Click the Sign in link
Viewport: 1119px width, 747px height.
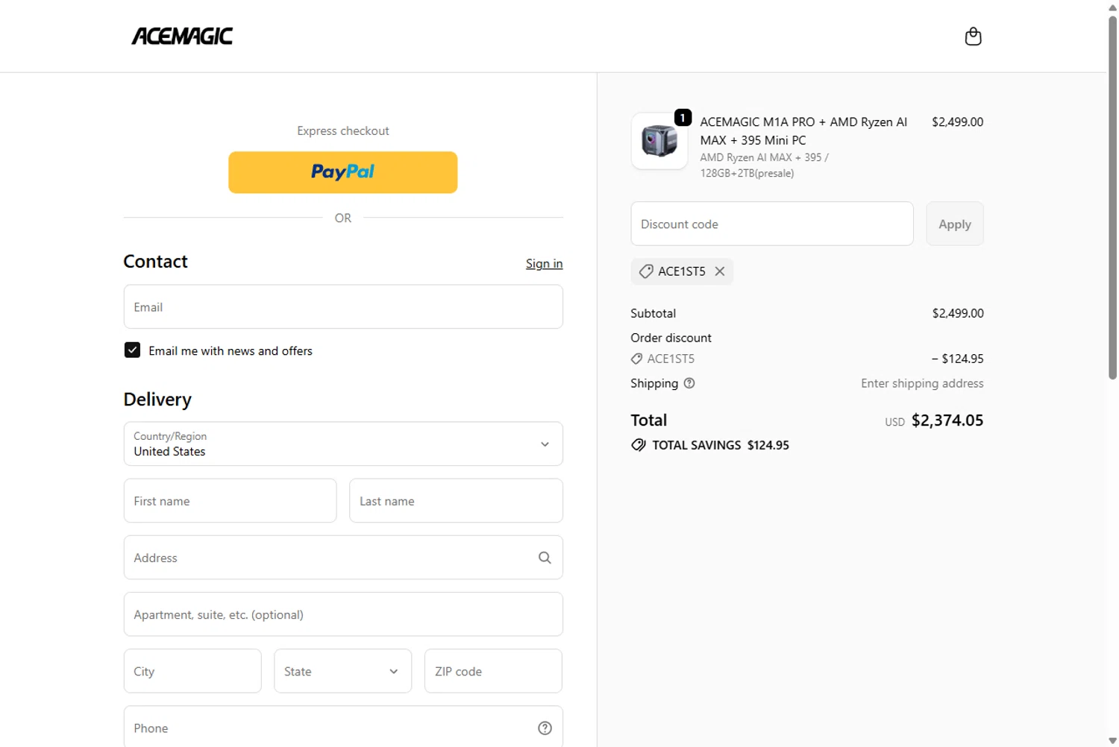click(x=544, y=264)
